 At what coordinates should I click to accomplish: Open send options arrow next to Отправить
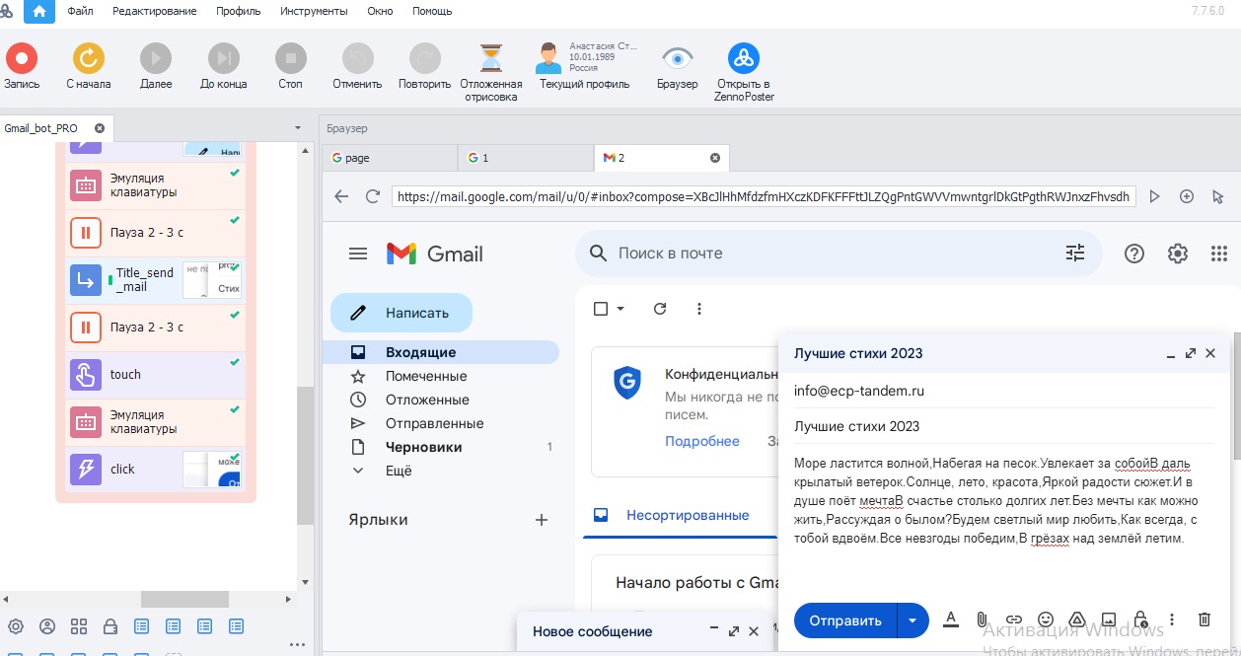(x=912, y=620)
